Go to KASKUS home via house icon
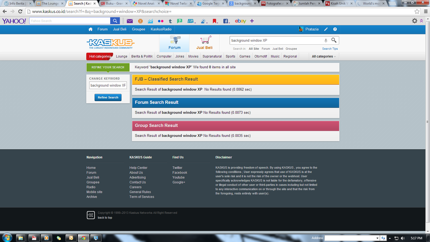 click(90, 29)
